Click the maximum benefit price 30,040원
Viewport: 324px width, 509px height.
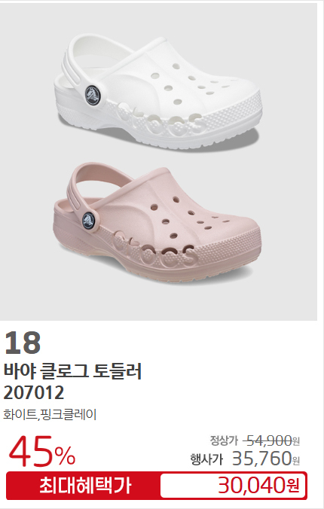click(x=258, y=486)
